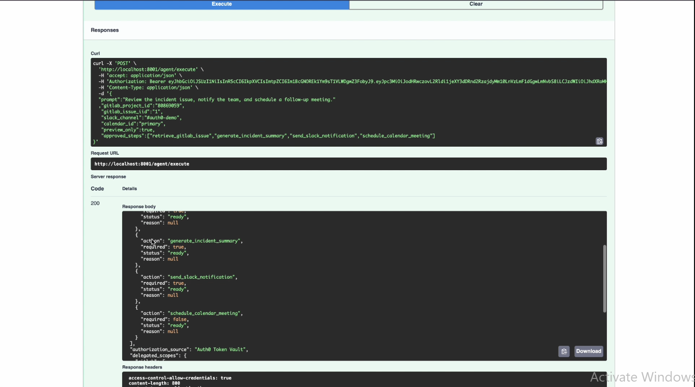
Task: Click the approved_steps line in curl
Action: click(268, 136)
